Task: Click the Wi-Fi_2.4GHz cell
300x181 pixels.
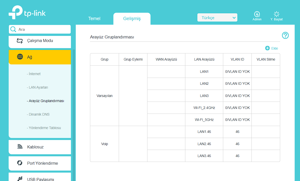Action: (x=204, y=108)
